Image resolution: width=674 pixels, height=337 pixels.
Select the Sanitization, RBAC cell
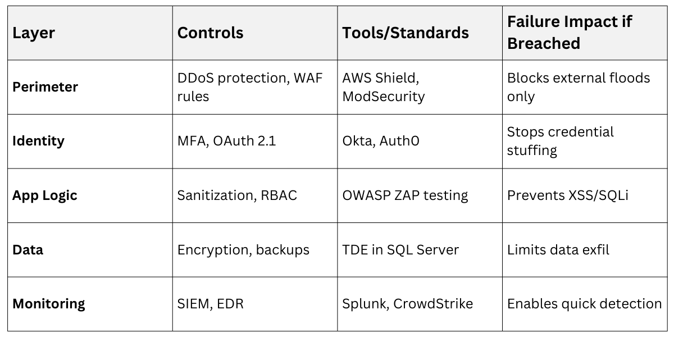point(237,195)
